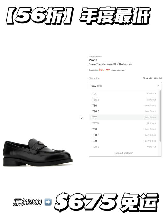Click the 'Size out of stock?' link
This screenshot has width=164, height=218.
click(124, 153)
